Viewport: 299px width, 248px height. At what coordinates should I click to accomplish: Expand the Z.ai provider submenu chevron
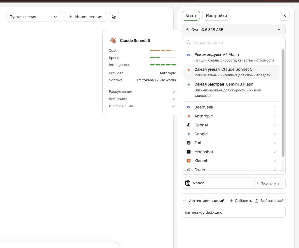coord(275,143)
